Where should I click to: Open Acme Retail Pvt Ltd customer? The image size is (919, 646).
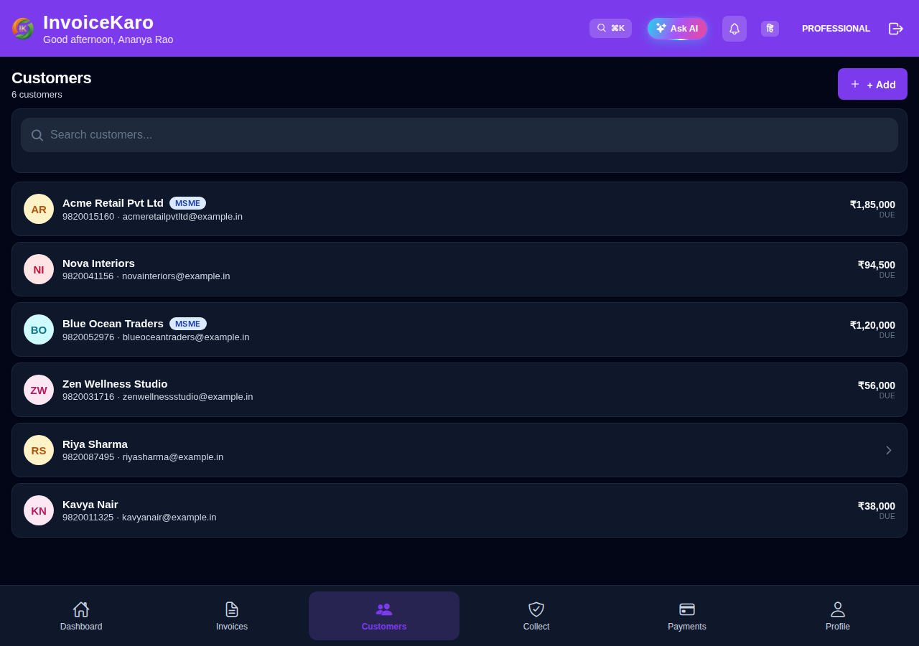tap(459, 209)
